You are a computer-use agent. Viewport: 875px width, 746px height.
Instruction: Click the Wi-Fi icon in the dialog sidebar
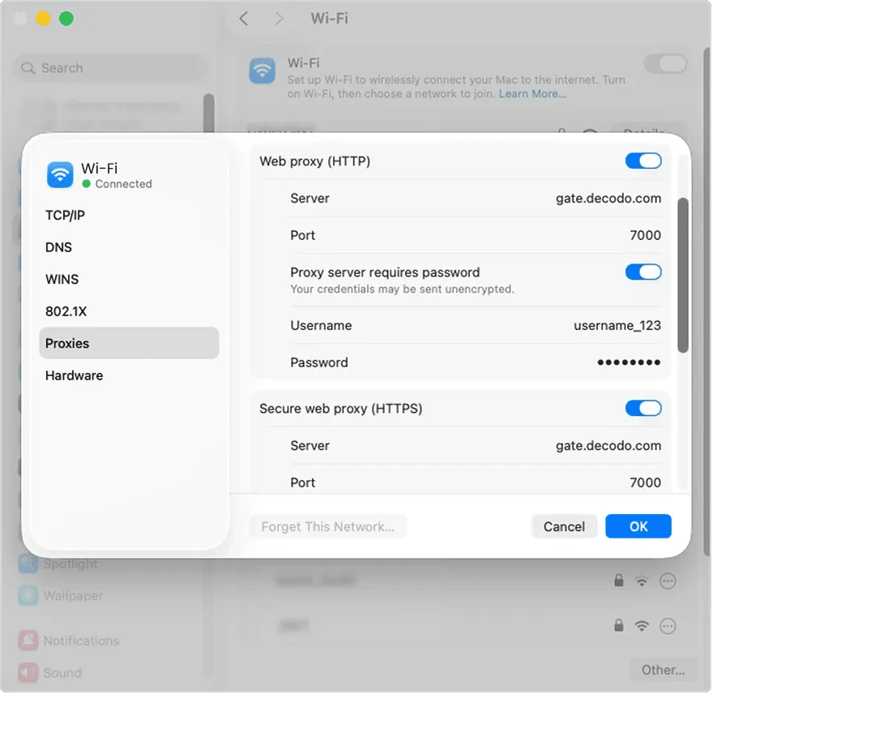tap(60, 175)
